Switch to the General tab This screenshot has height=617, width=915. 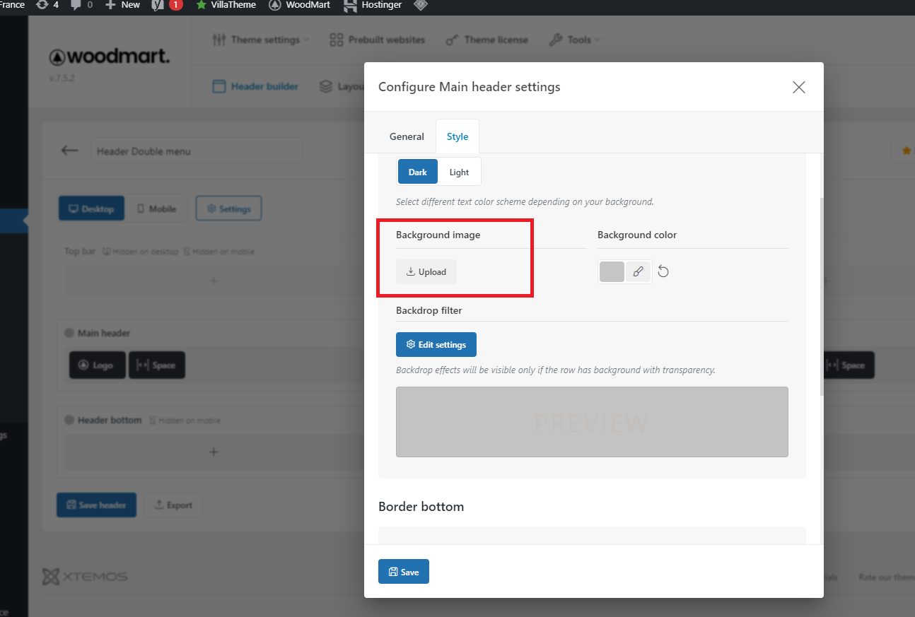tap(407, 136)
